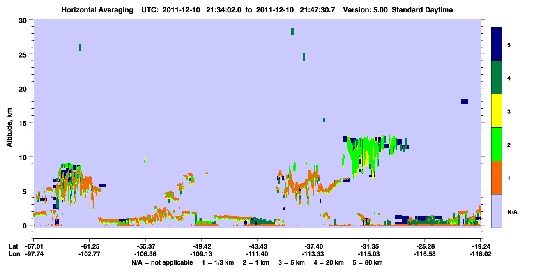The height and width of the screenshot is (274, 534).
Task: Click latitude value -67.01
Action: (34, 246)
